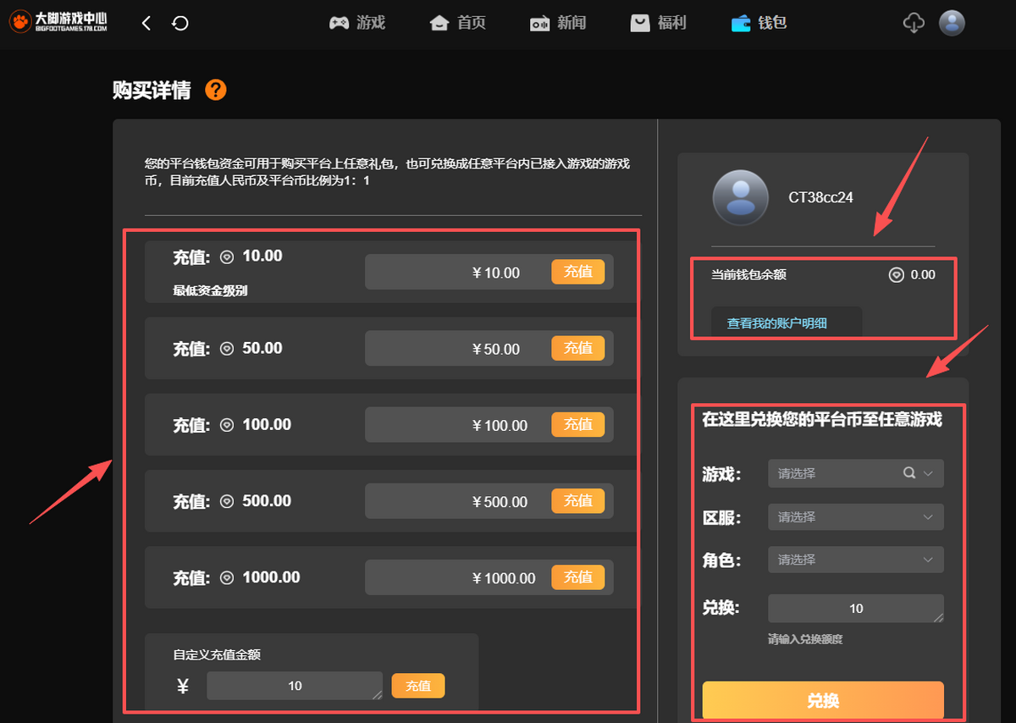The image size is (1016, 723).
Task: Click 充值 button for ¥100.00
Action: tap(577, 424)
